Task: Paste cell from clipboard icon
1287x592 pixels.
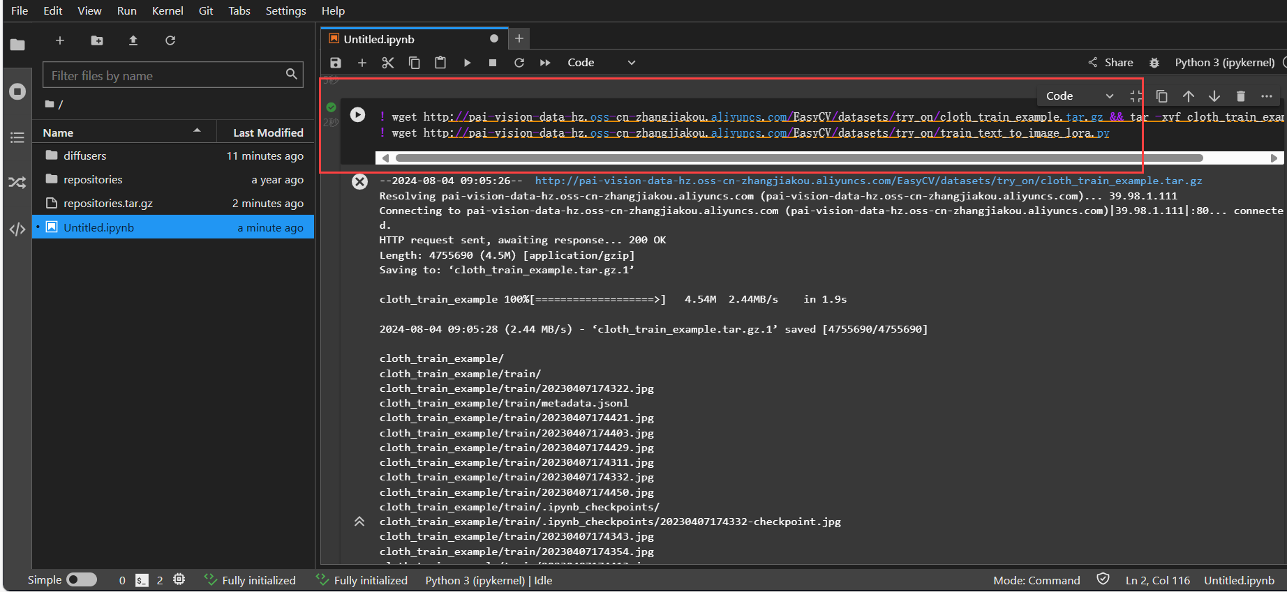Action: click(440, 63)
